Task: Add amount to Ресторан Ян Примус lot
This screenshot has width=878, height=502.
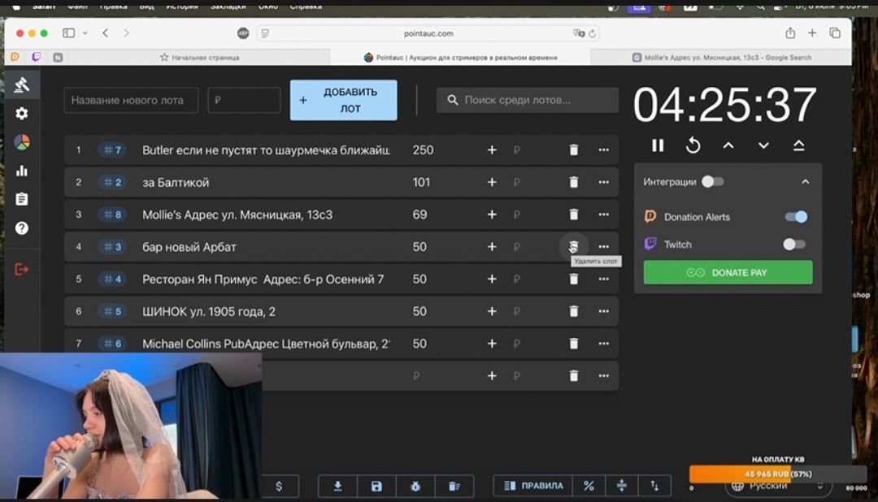Action: 492,279
